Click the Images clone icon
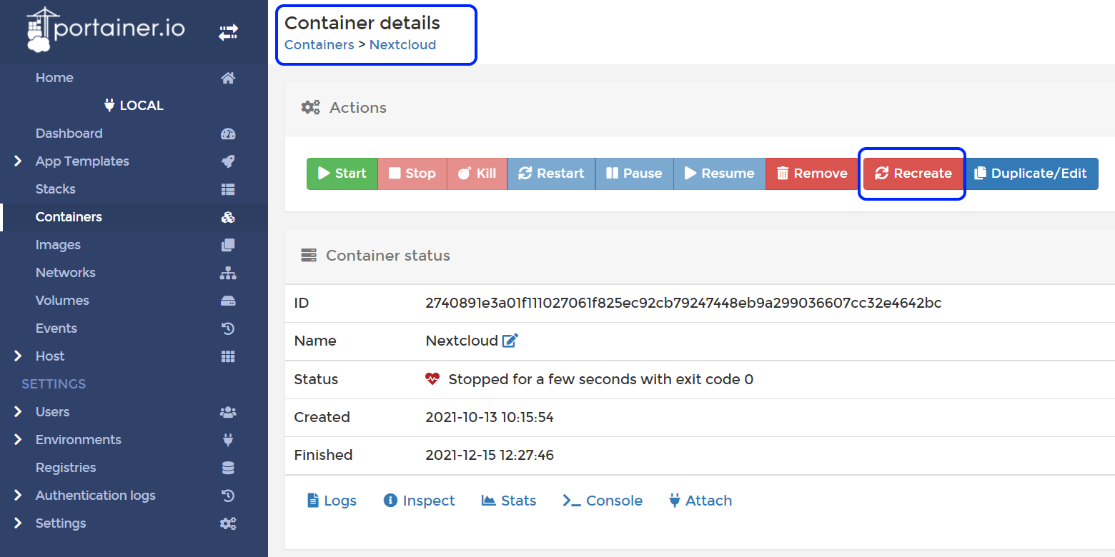 (228, 245)
